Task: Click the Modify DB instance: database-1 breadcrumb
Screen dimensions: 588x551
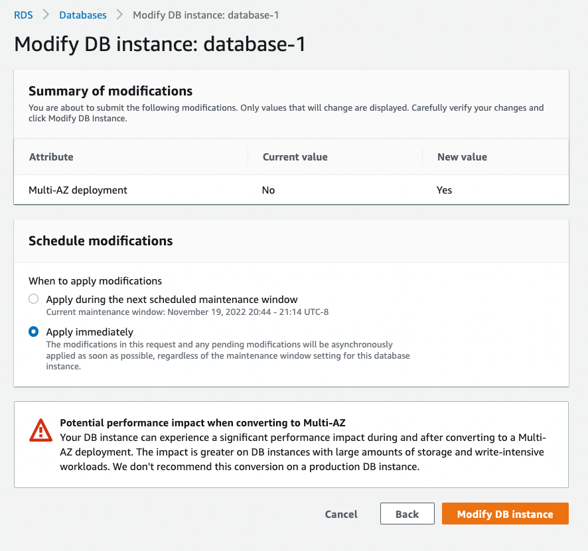Action: (206, 15)
